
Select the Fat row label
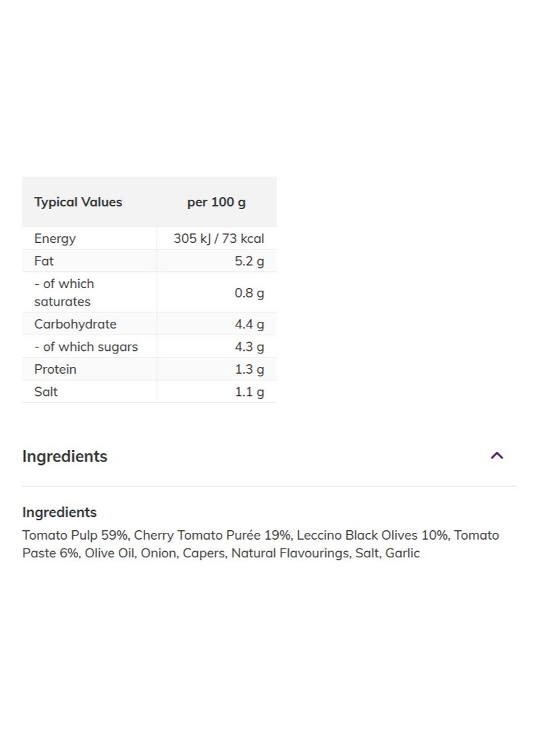(44, 261)
